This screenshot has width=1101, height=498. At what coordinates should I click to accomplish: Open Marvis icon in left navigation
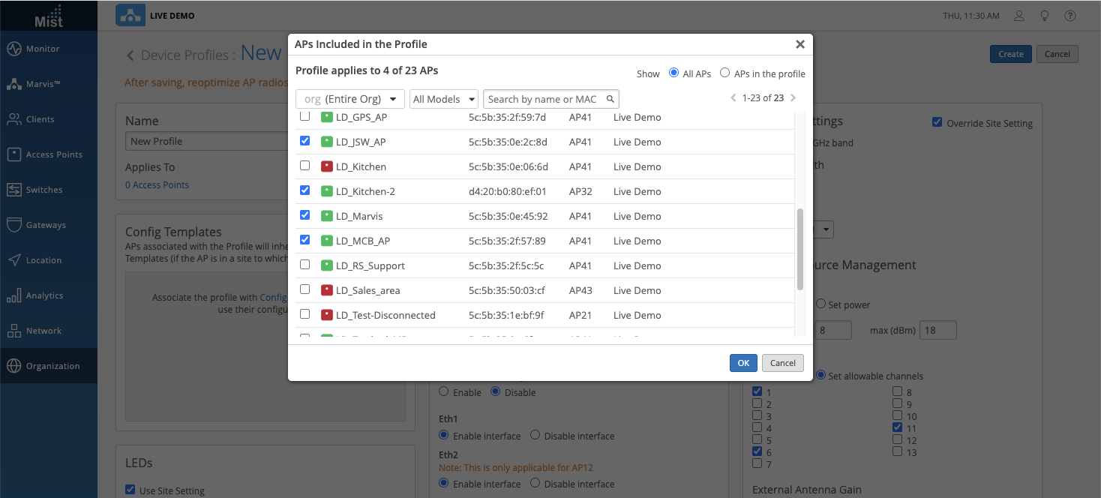(x=14, y=84)
